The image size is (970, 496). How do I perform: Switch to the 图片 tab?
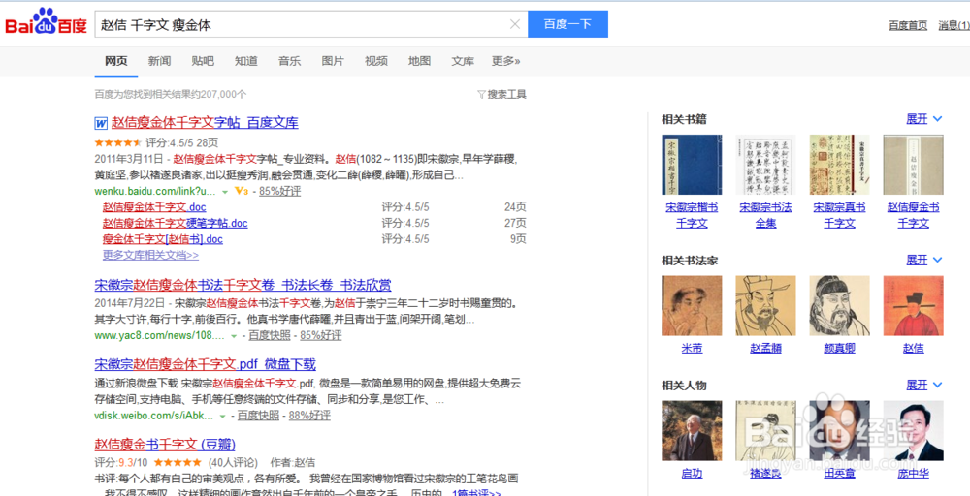pyautogui.click(x=333, y=60)
